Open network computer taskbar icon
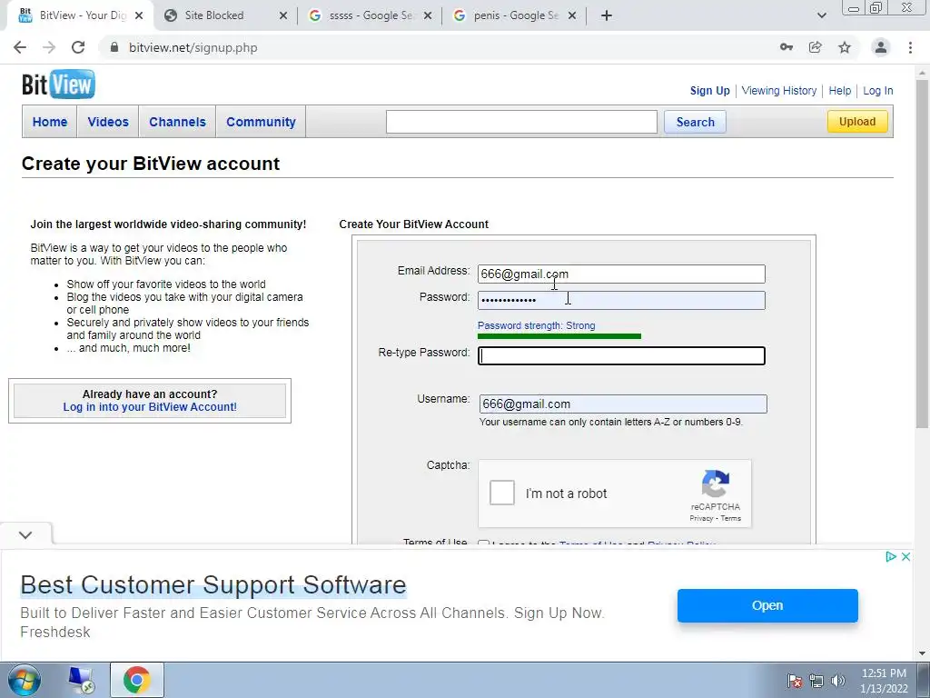 coord(80,680)
